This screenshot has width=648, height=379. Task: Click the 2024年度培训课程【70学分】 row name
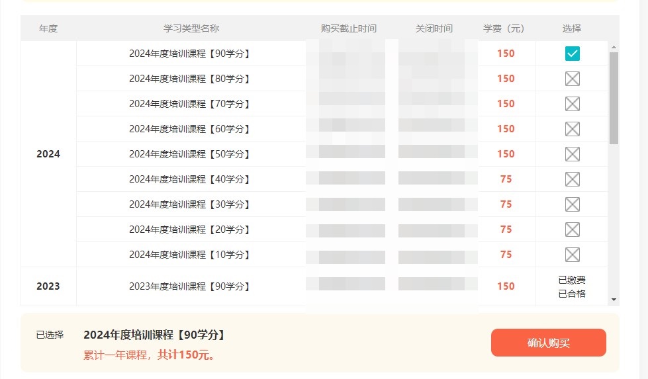tap(191, 104)
